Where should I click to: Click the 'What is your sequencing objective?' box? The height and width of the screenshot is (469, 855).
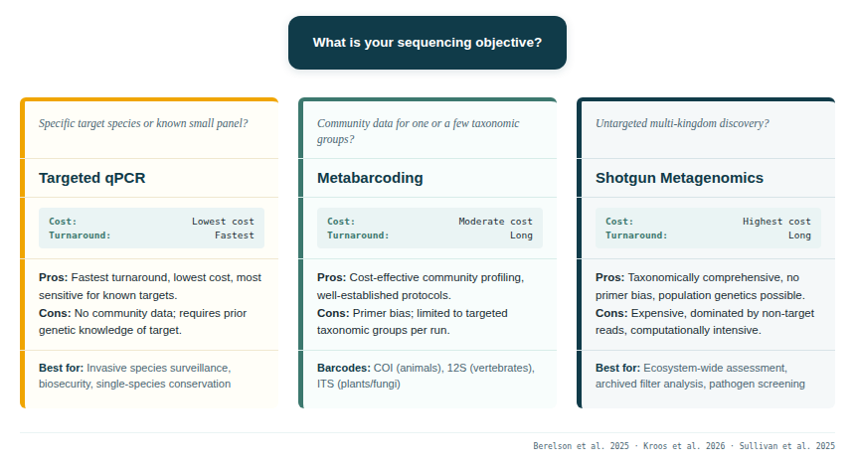click(427, 43)
